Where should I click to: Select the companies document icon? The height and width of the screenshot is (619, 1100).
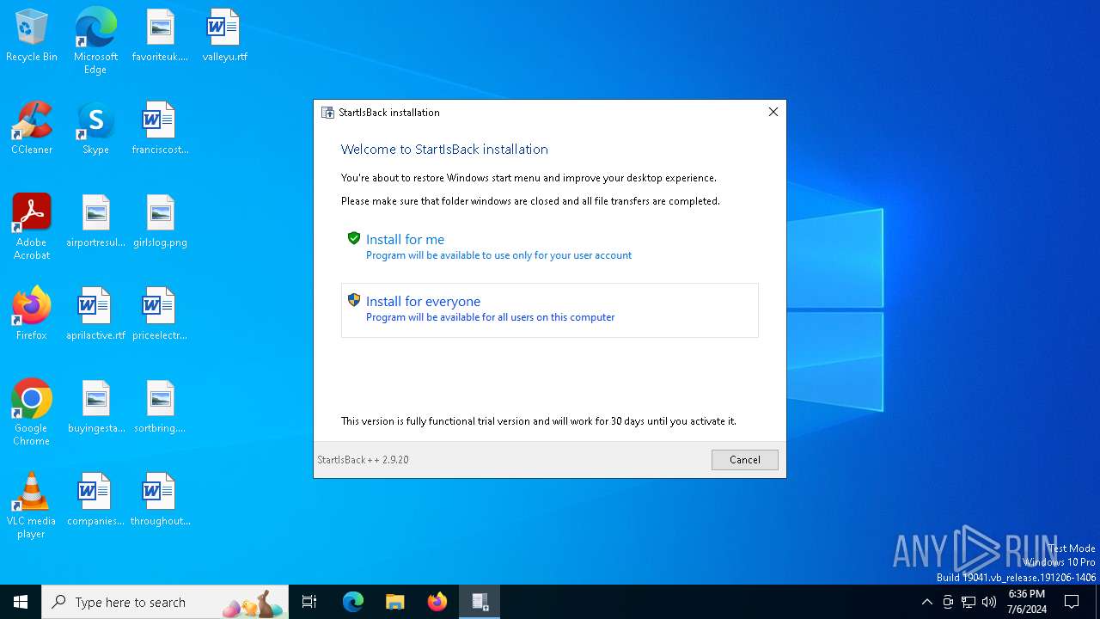[95, 500]
